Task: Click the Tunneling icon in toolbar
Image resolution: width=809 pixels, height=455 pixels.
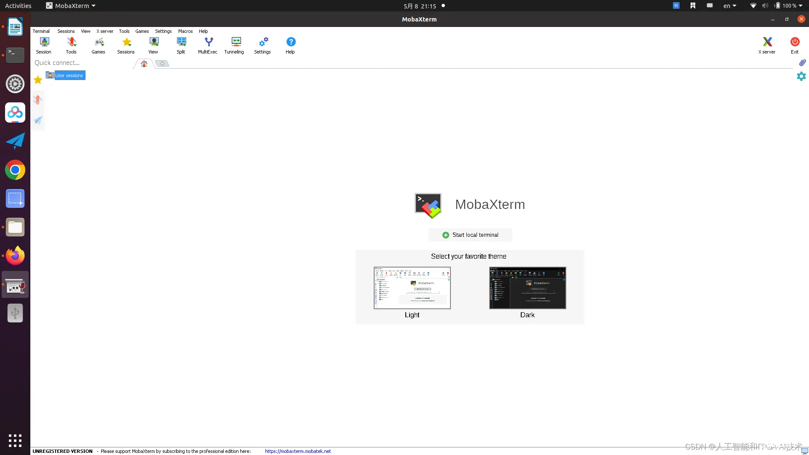Action: 234,45
